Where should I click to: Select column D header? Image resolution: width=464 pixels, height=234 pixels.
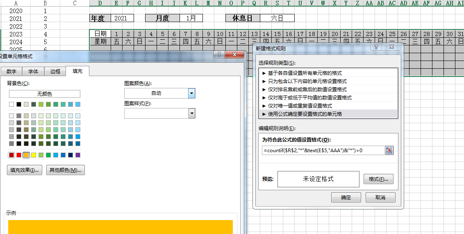[x=100, y=3]
